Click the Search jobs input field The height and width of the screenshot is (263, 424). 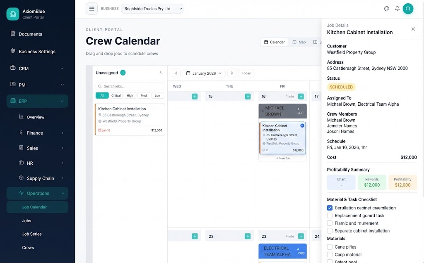(130, 86)
